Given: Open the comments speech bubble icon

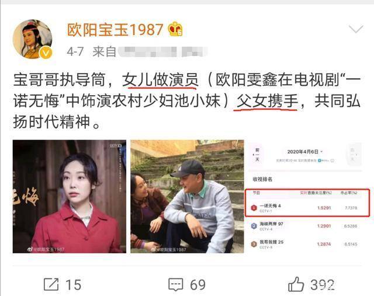Looking at the screenshot, I should [176, 284].
